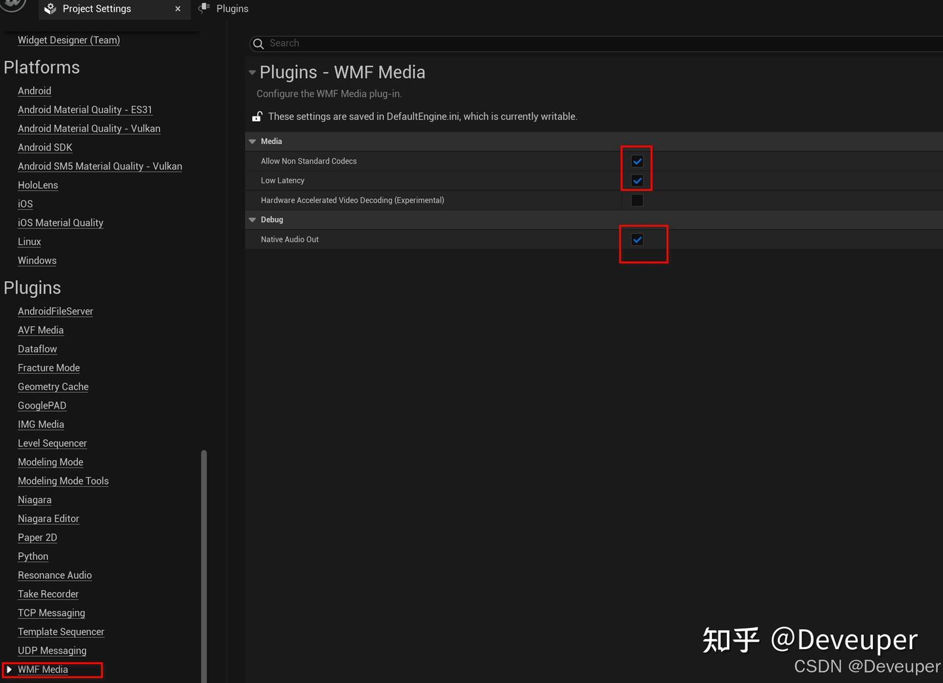Click the search magnifier icon
Screen dimensions: 943x683
[258, 43]
